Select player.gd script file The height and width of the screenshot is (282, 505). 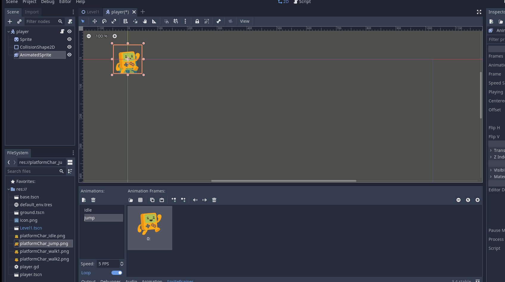click(29, 267)
